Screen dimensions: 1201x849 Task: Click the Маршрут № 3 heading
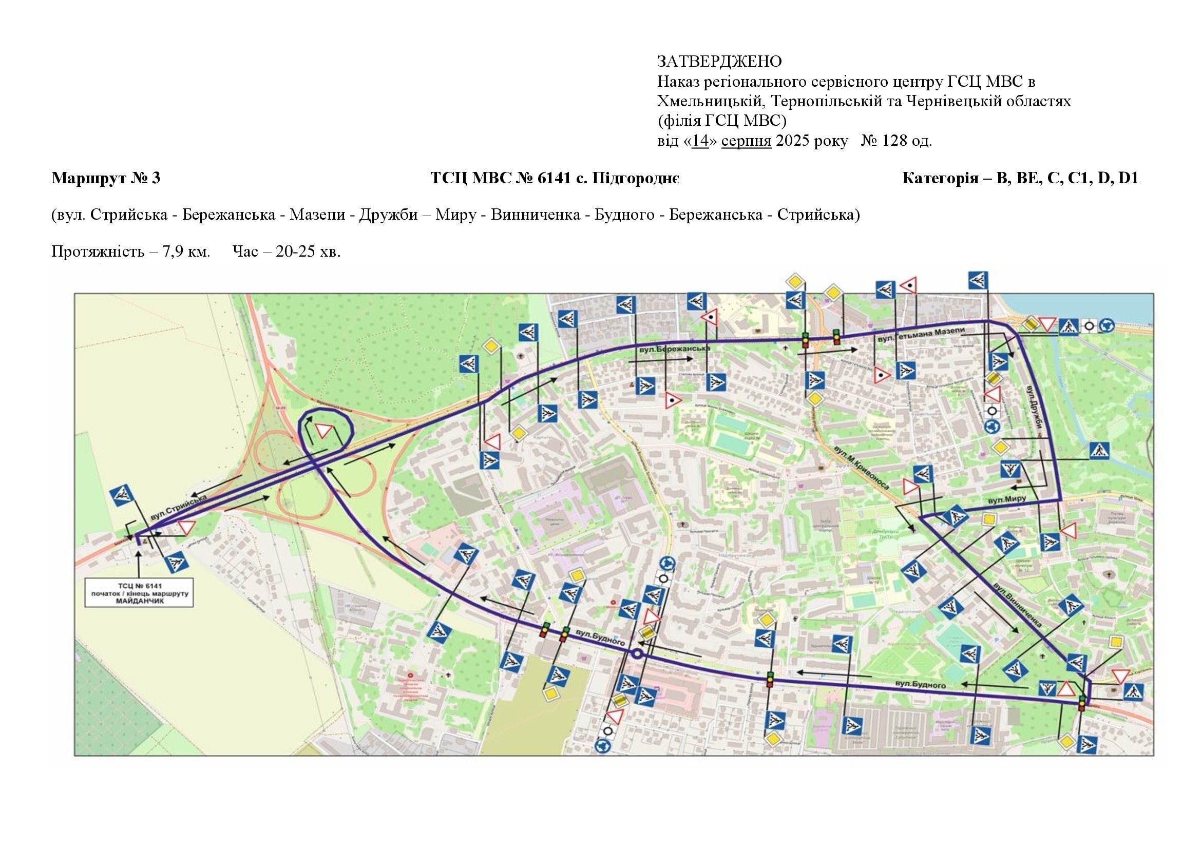pos(106,178)
